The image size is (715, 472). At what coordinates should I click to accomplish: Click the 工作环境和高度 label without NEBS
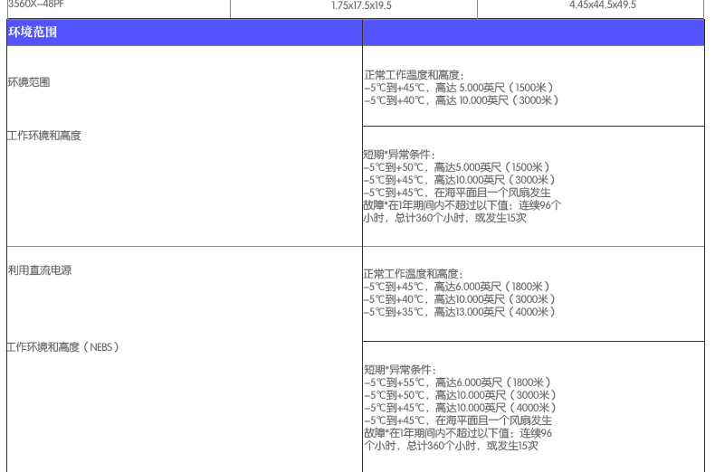[x=44, y=136]
